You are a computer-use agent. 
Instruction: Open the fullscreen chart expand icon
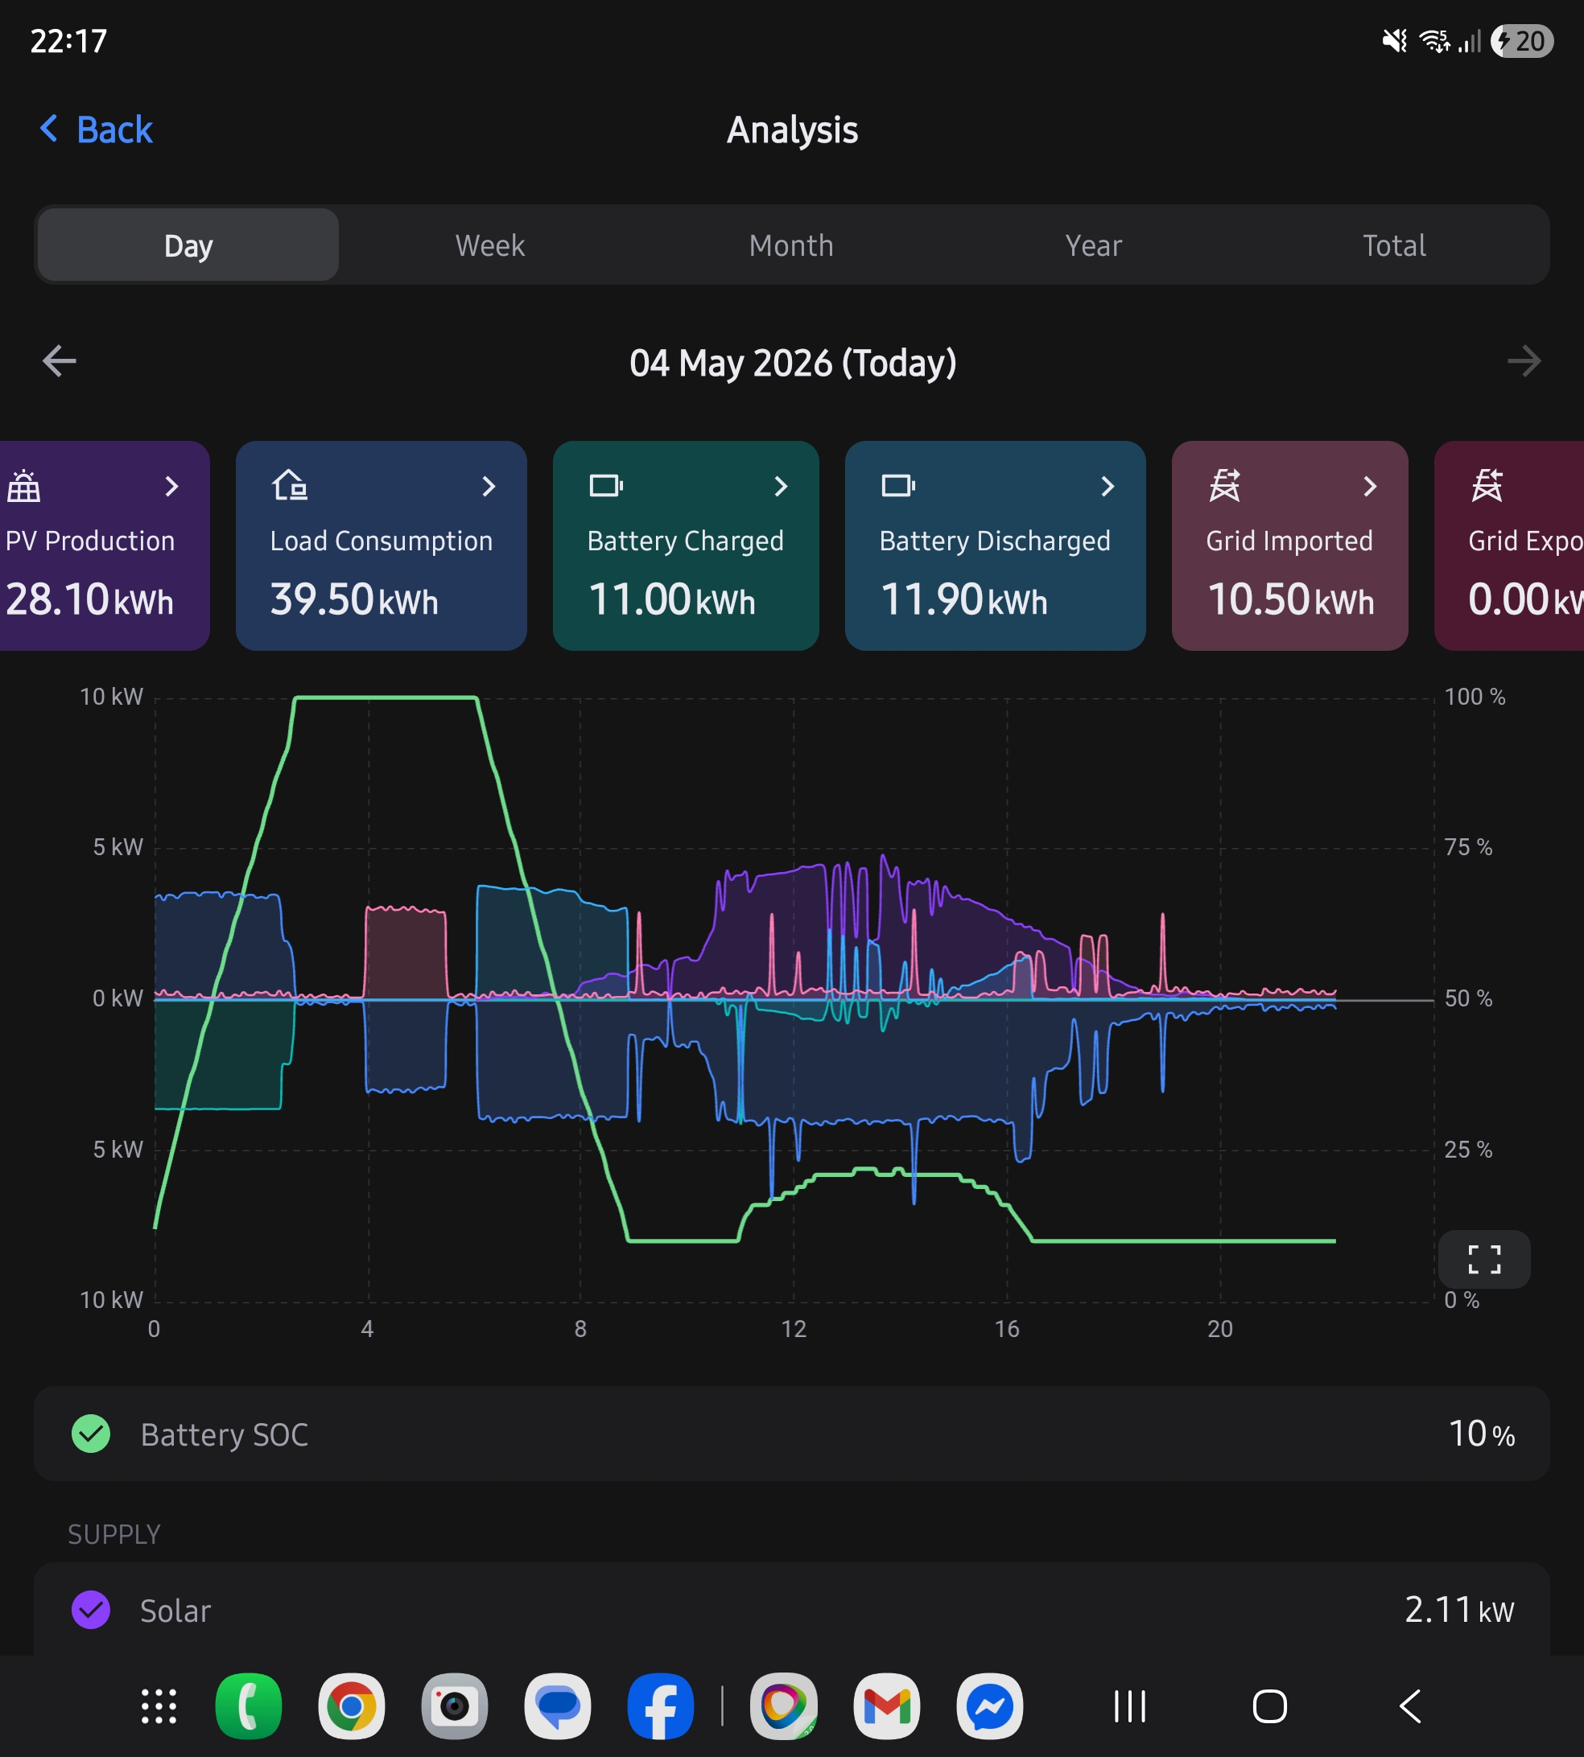[1484, 1258]
